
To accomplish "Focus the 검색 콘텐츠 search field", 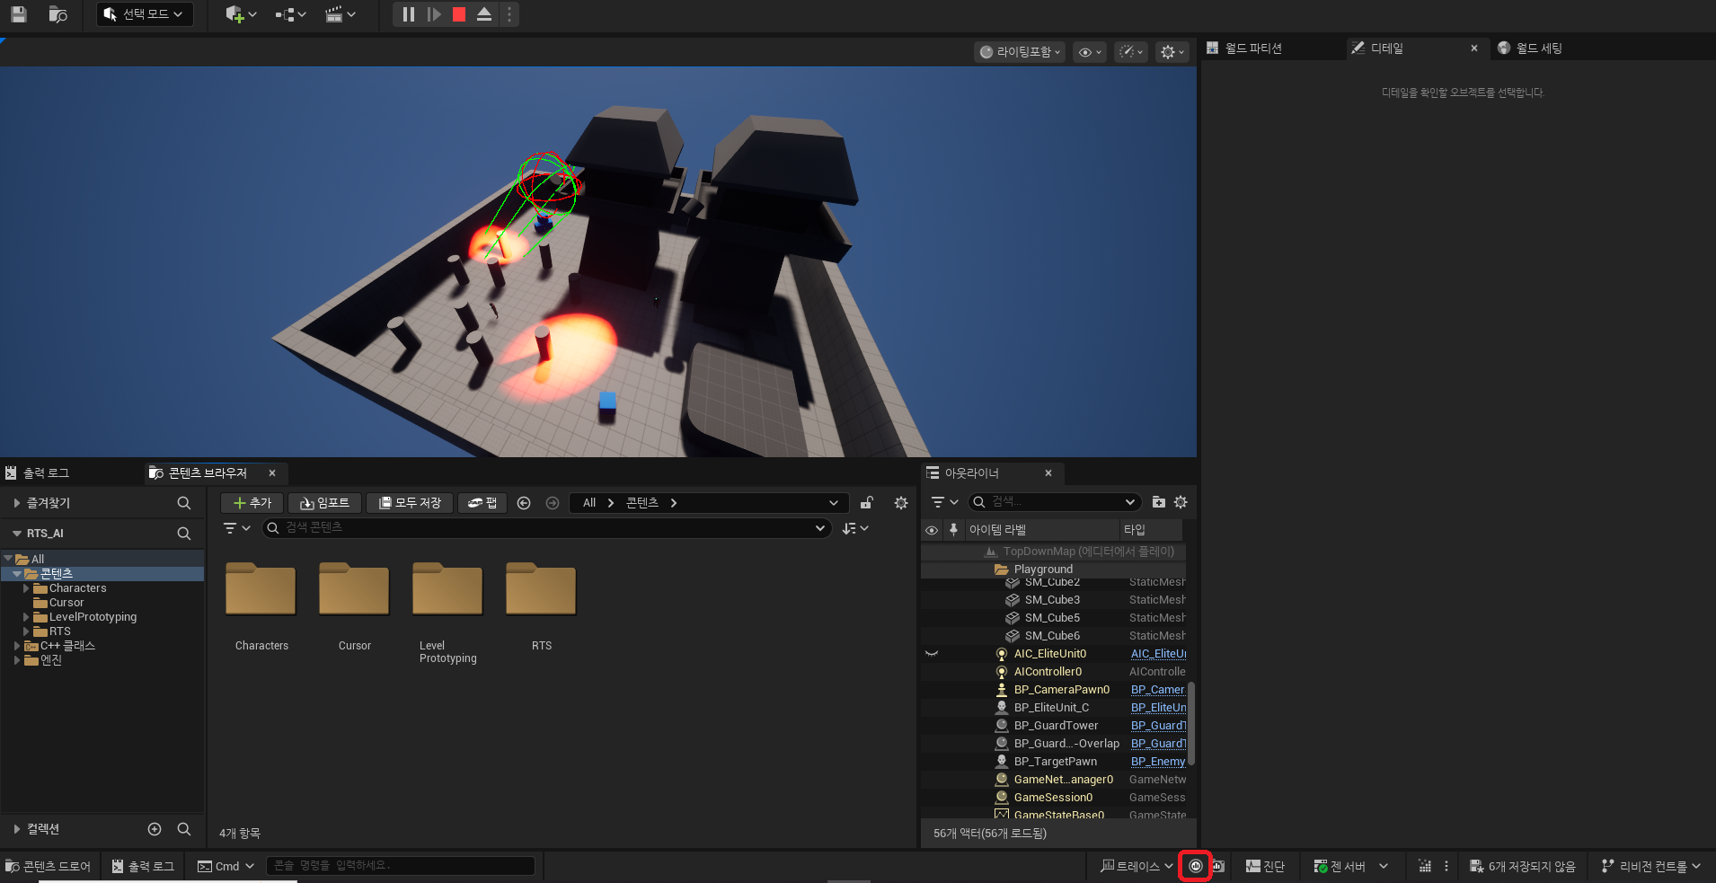I will (546, 528).
